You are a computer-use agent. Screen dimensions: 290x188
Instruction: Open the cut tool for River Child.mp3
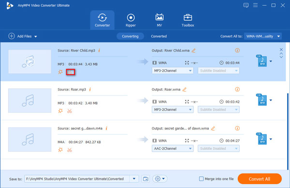[x=70, y=72]
